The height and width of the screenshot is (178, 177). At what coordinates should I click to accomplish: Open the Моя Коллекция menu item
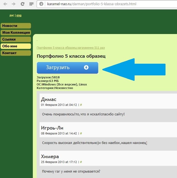pos(16,33)
